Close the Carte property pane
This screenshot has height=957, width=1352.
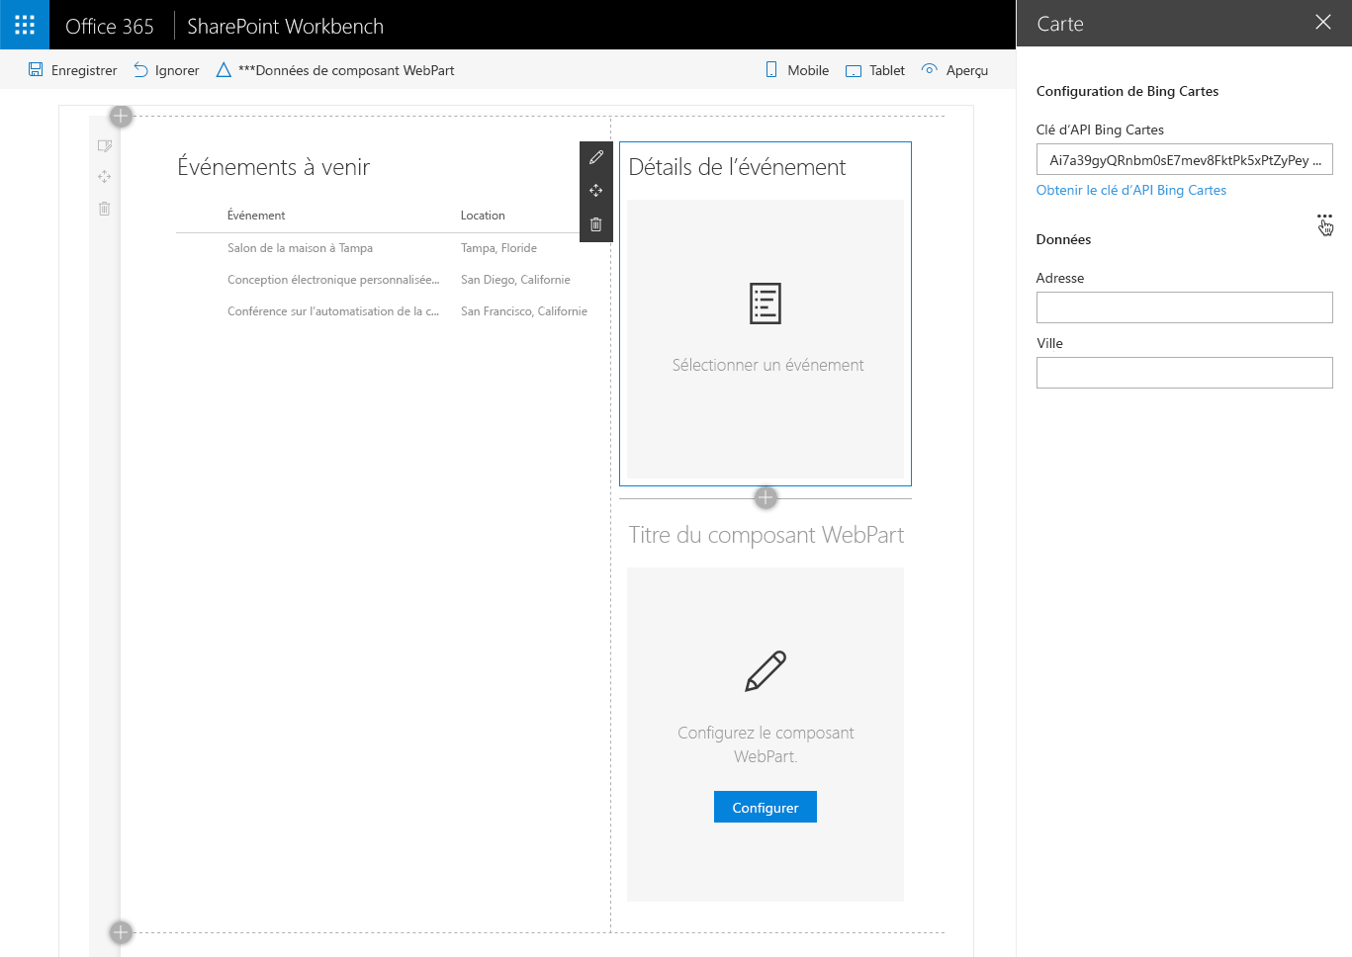click(1323, 23)
